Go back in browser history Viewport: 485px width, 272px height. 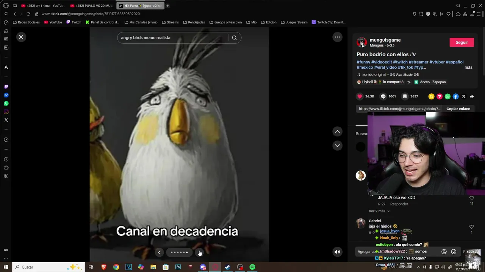(x=15, y=14)
